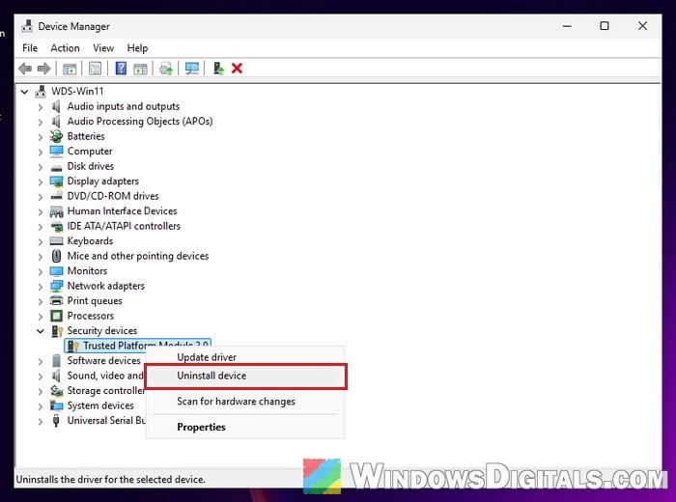Click the Batteries category icon
The width and height of the screenshot is (676, 502).
56,136
